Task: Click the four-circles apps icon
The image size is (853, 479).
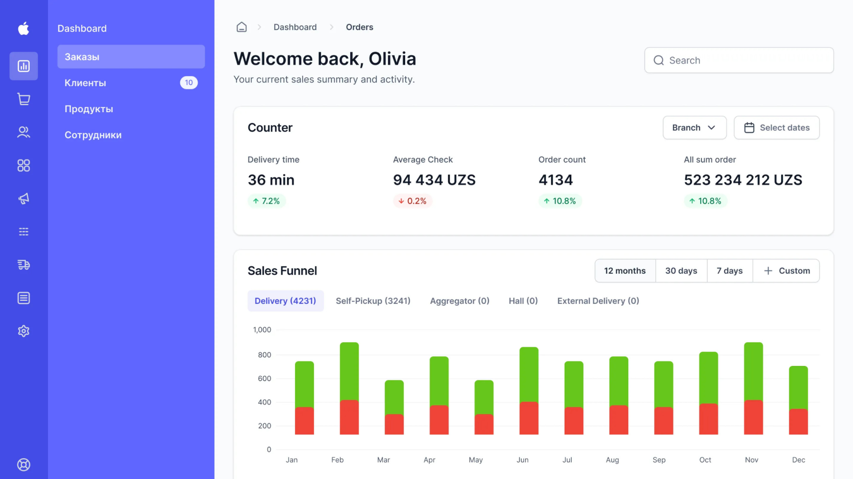Action: point(24,165)
